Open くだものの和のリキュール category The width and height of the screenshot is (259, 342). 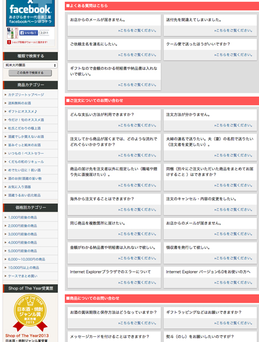26,162
